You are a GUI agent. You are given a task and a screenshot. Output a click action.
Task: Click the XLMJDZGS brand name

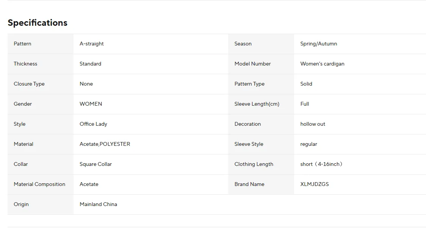click(x=314, y=184)
